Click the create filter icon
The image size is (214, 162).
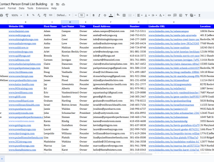(186, 15)
